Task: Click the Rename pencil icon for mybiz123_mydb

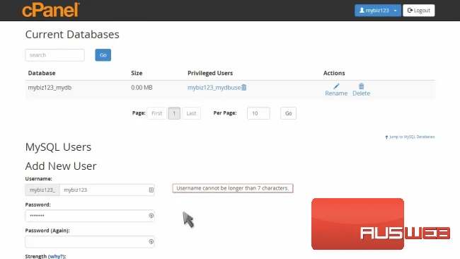Action: pos(336,86)
